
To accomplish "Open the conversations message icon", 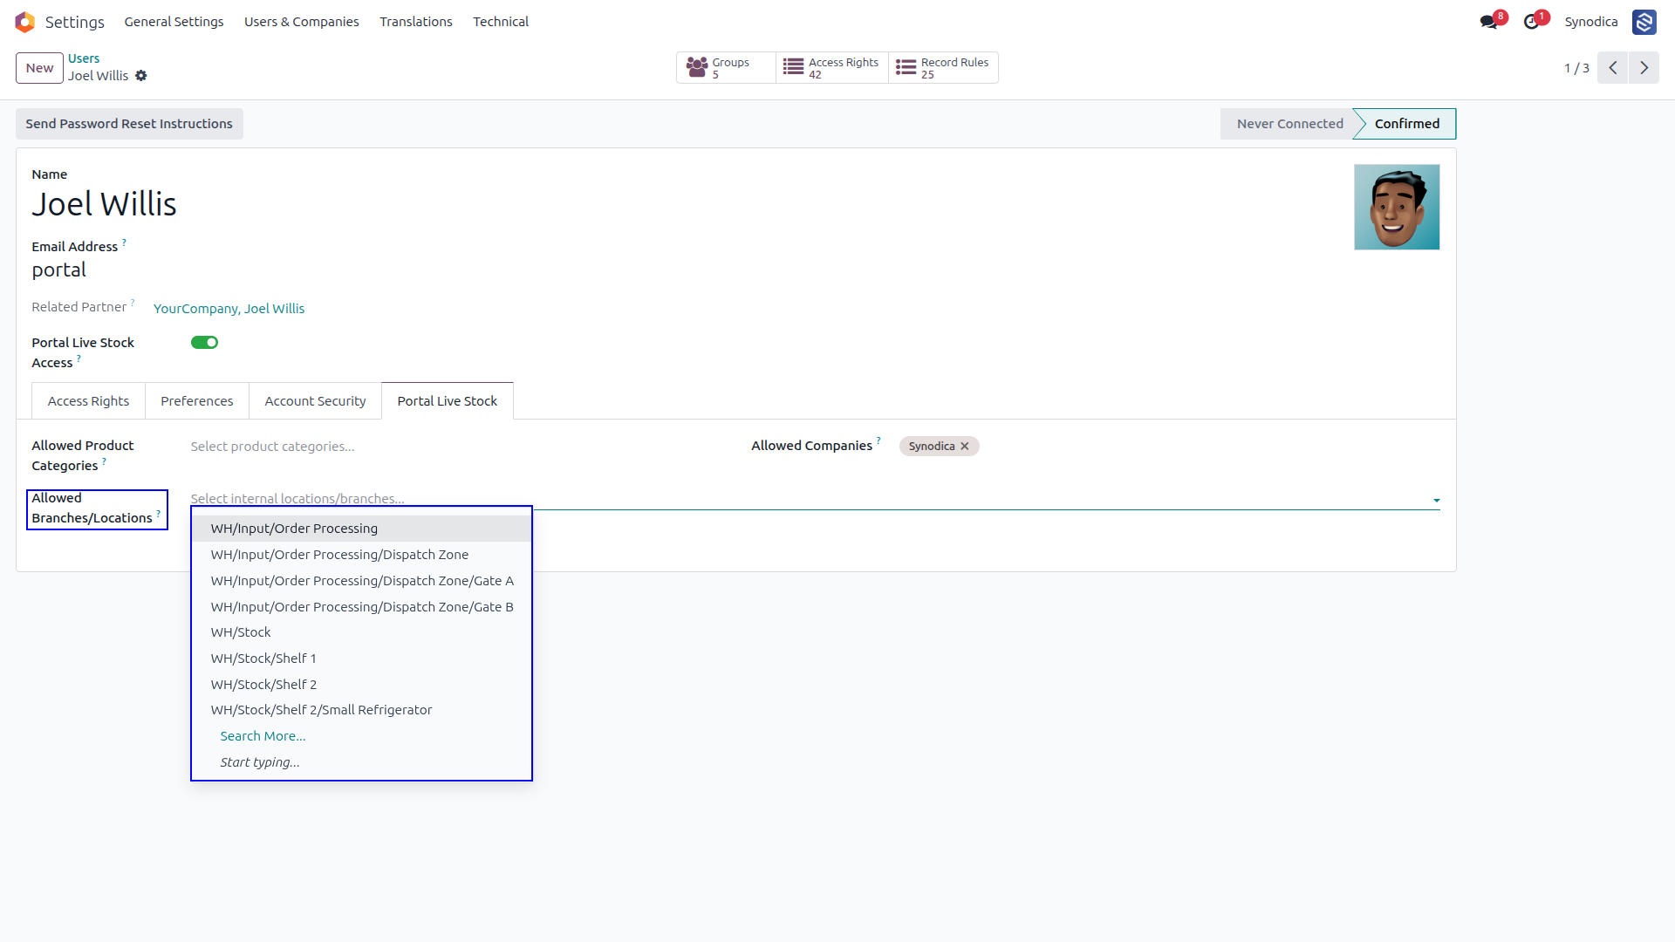I will pyautogui.click(x=1488, y=22).
